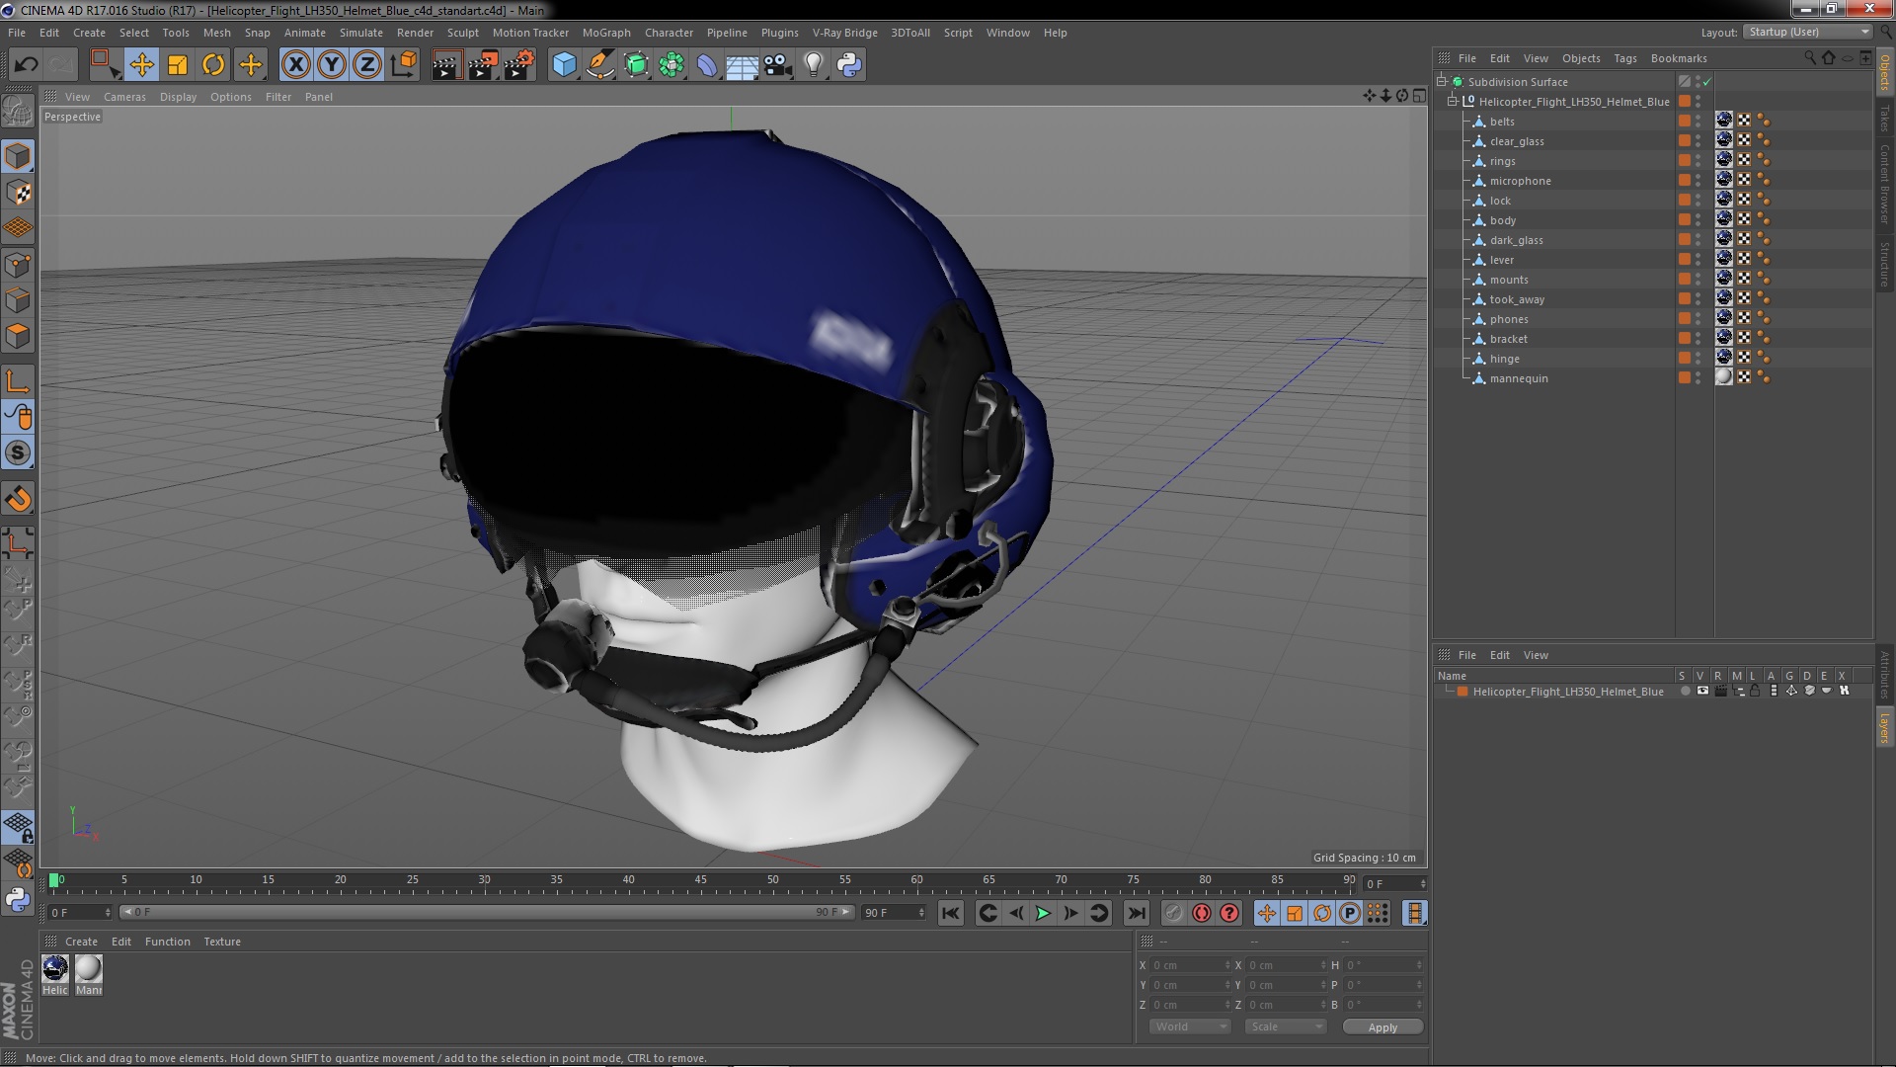Viewport: 1896px width, 1067px height.
Task: Open Object Manager Tags menu
Action: (x=1624, y=58)
